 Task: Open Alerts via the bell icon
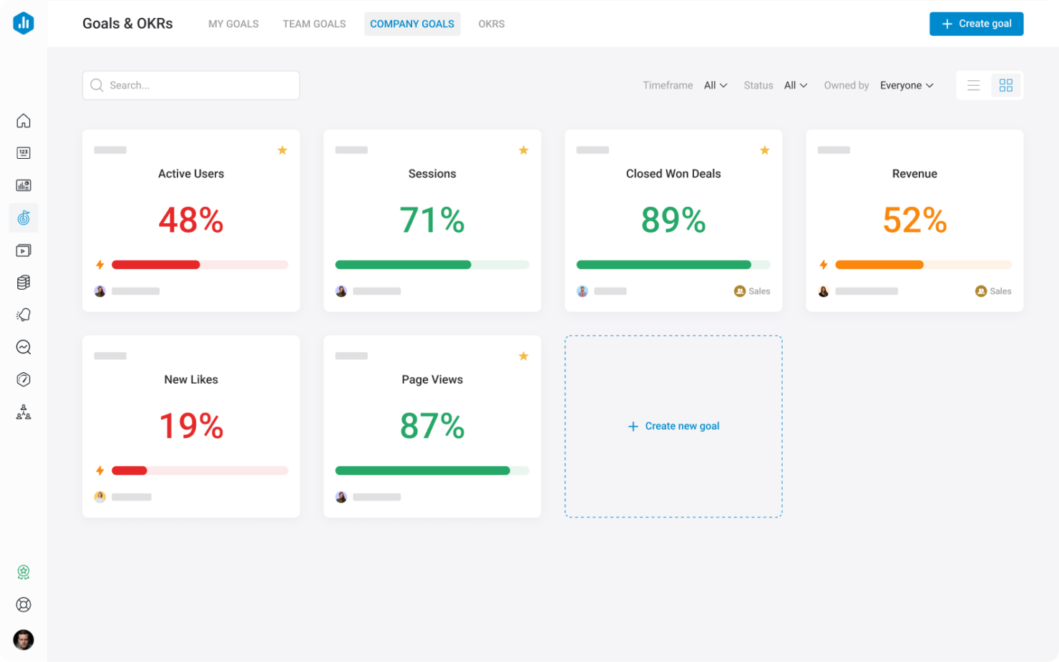tap(24, 314)
